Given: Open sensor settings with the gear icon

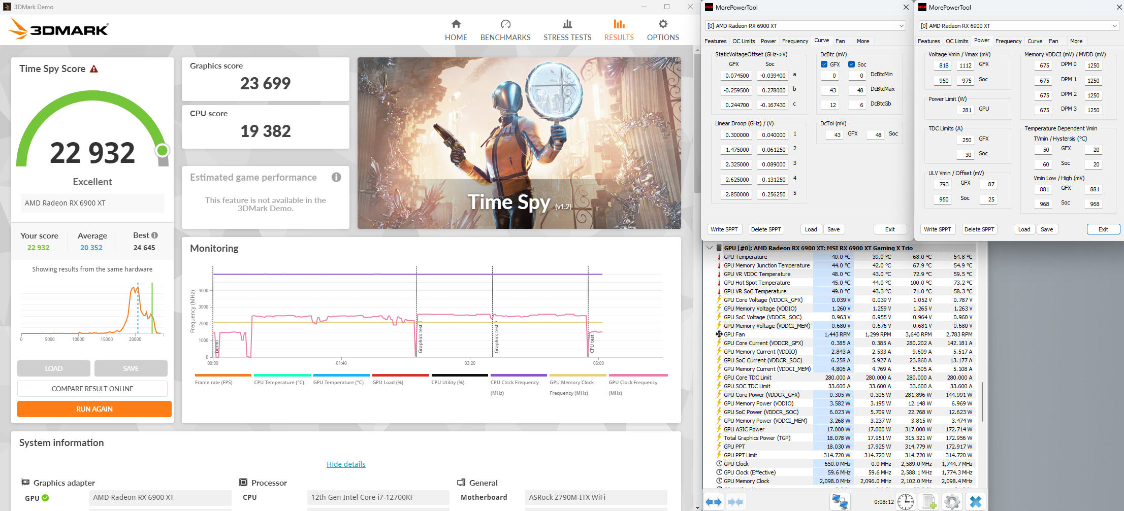Looking at the screenshot, I should point(952,502).
